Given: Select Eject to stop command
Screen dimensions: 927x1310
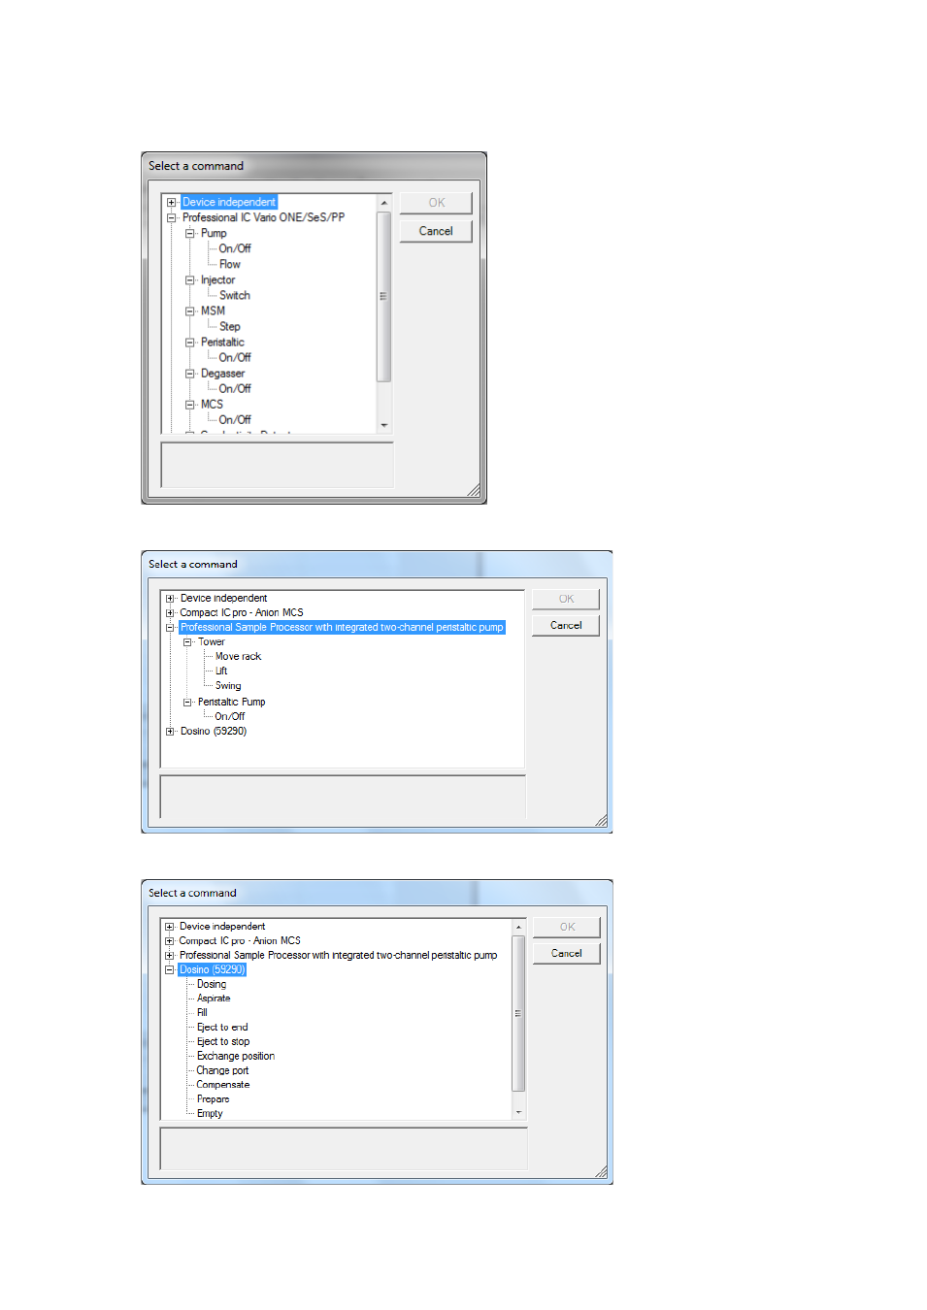Looking at the screenshot, I should point(223,1042).
